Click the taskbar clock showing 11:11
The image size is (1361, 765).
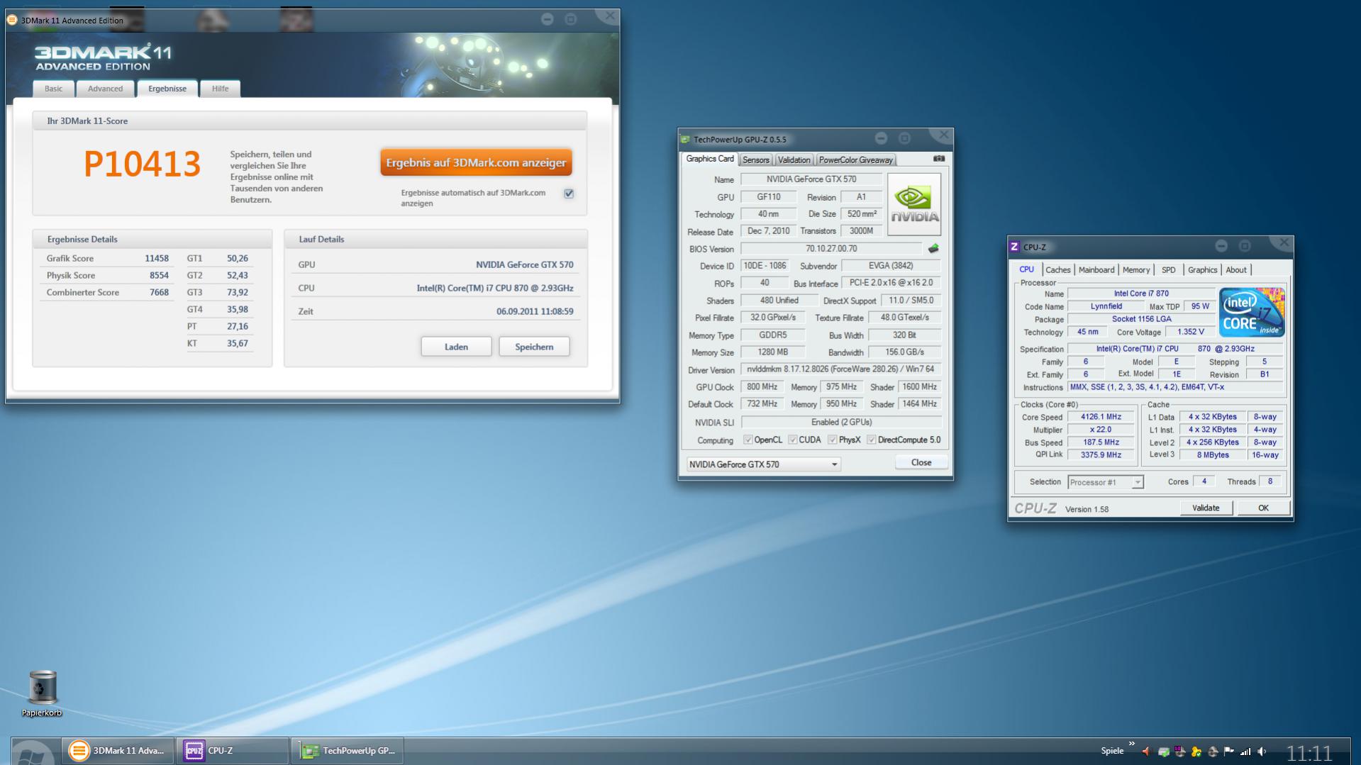tap(1309, 752)
